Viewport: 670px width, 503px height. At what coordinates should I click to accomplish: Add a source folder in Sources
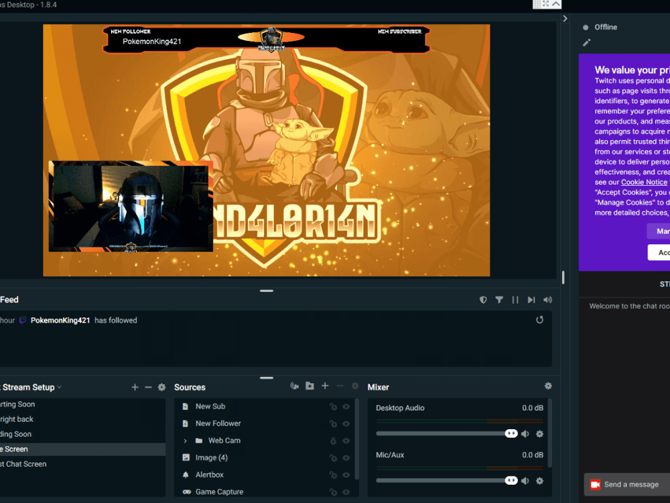310,386
